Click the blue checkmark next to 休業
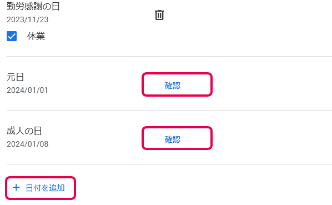332x205 pixels. 12,36
